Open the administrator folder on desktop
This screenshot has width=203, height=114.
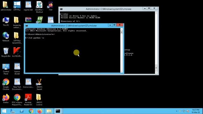6,6
